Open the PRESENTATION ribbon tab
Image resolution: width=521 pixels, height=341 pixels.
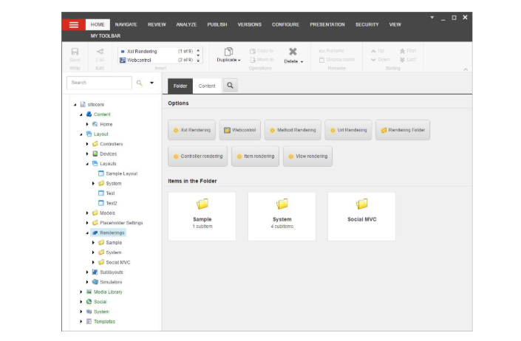pyautogui.click(x=327, y=24)
